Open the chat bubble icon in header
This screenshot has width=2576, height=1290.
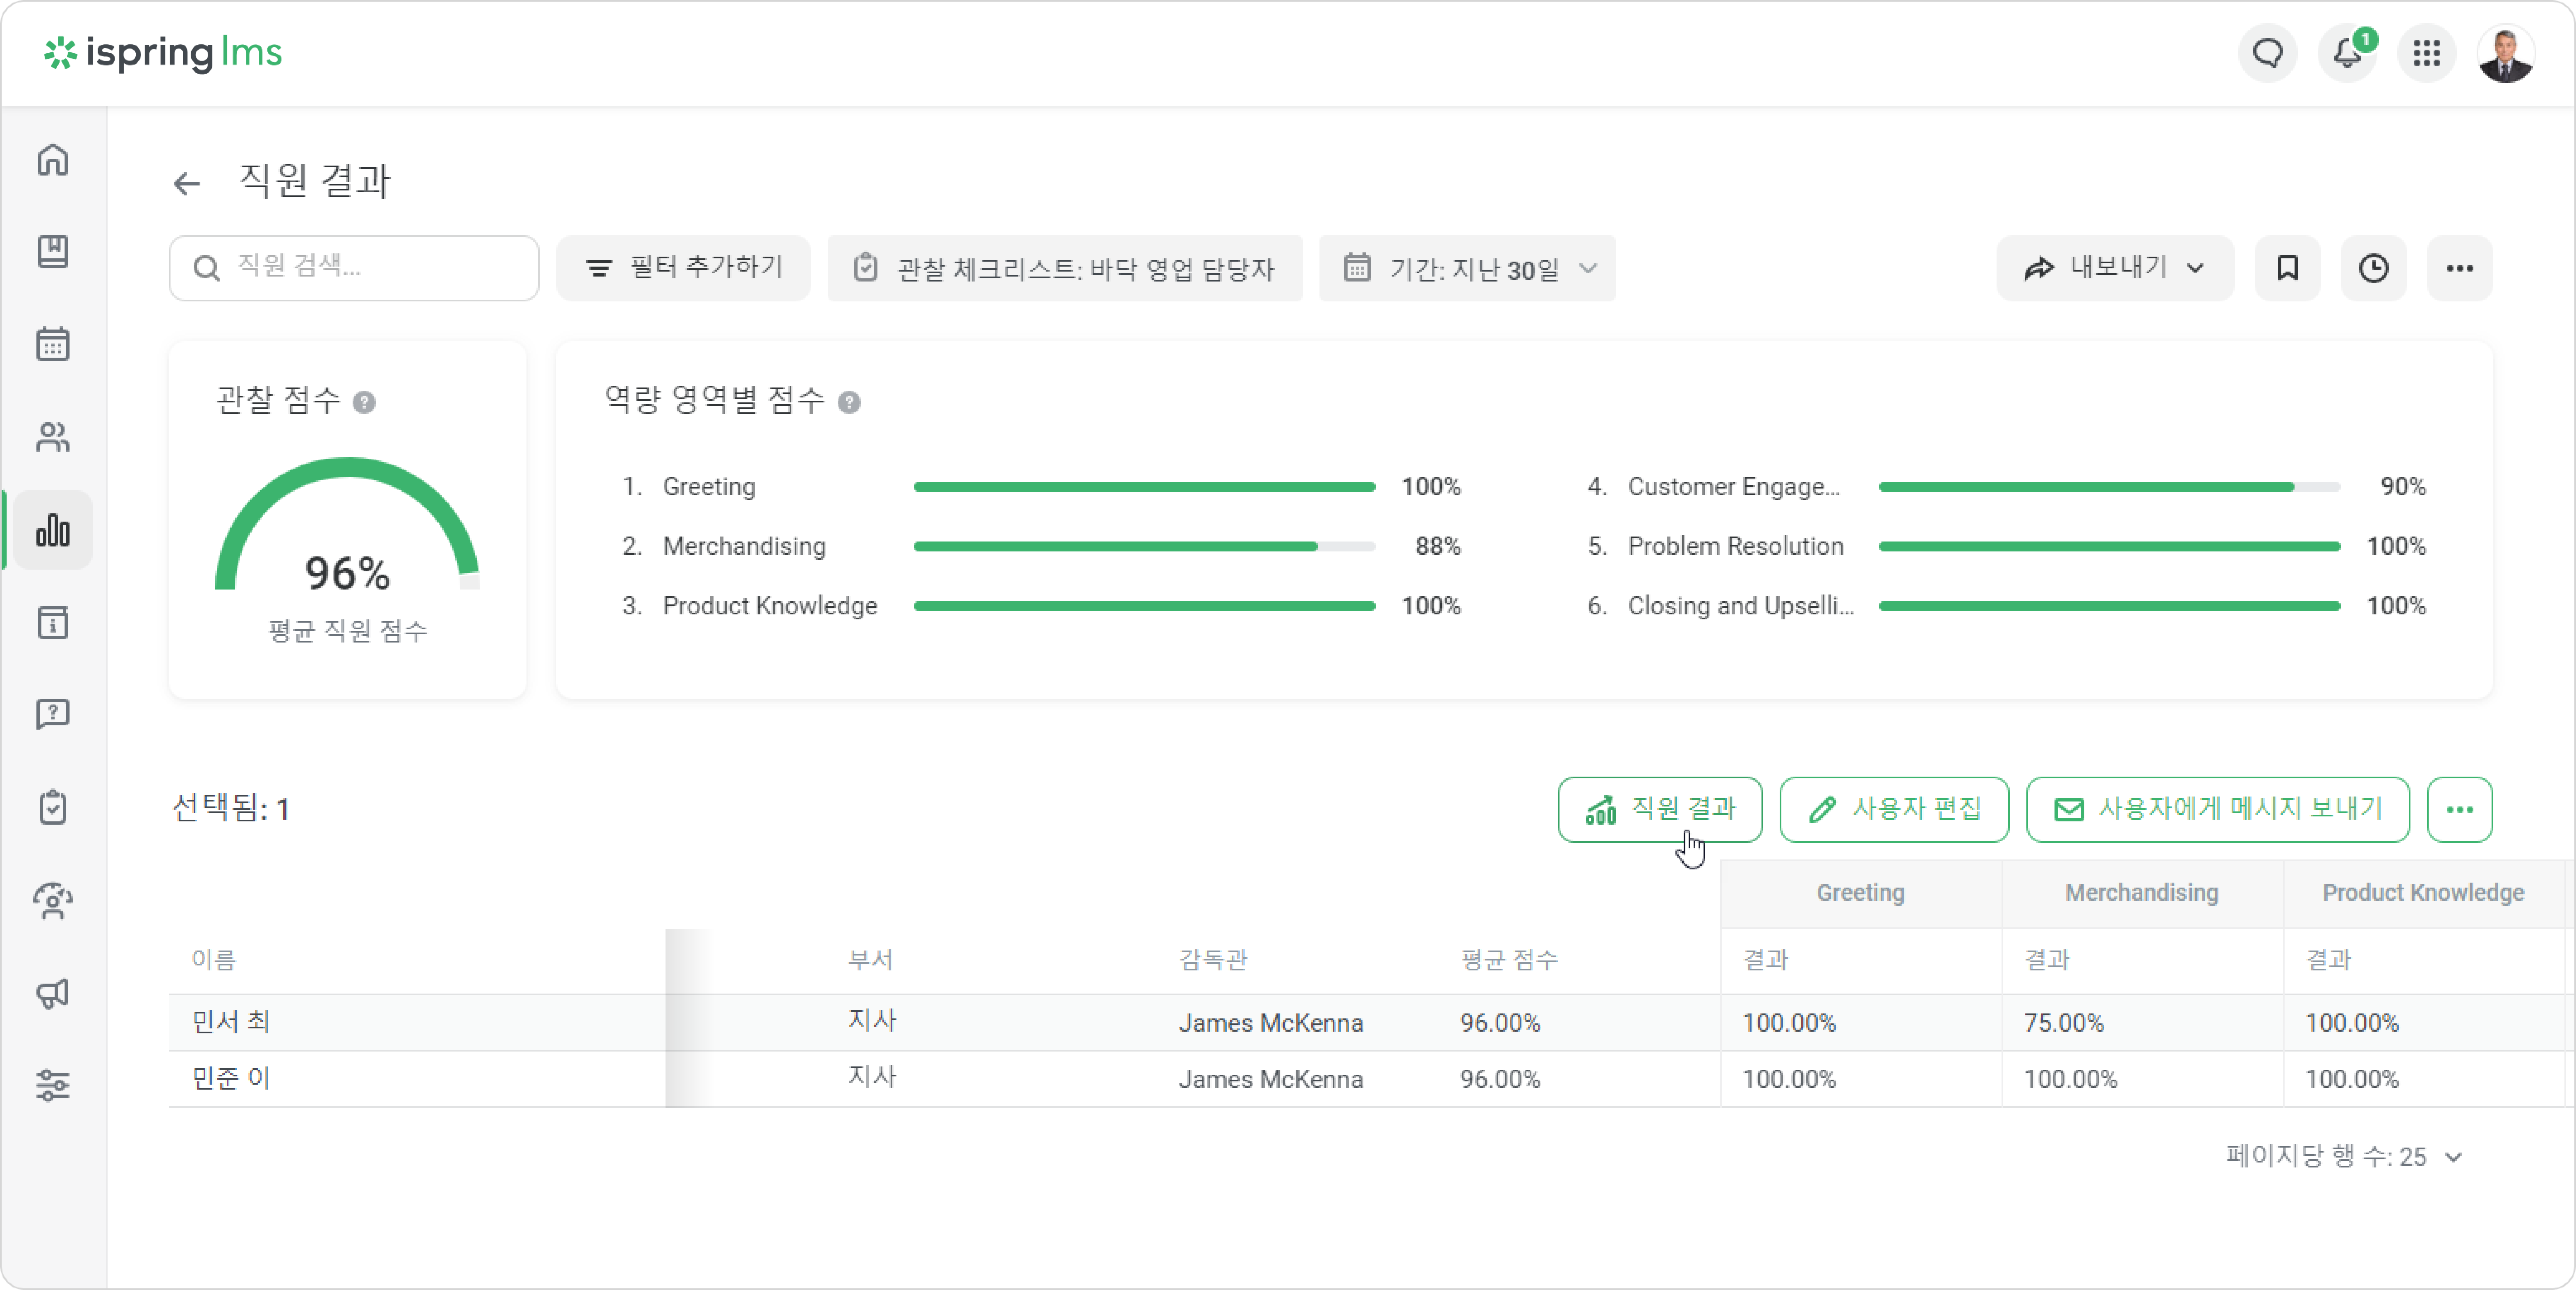(x=2268, y=53)
